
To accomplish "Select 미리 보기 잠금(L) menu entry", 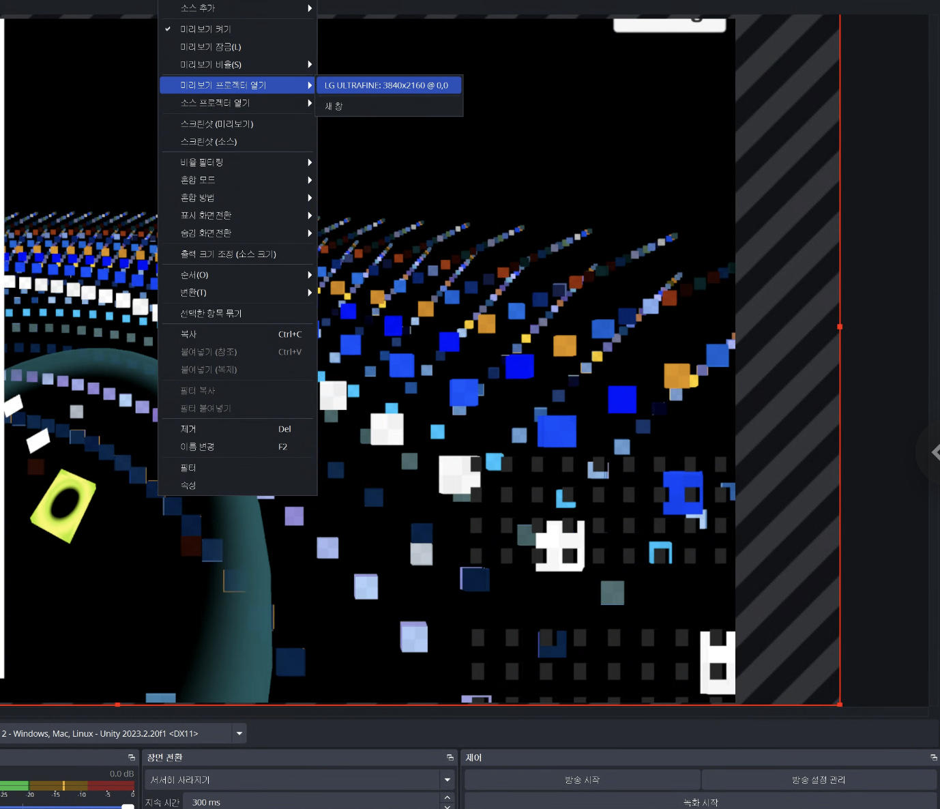I will pos(237,47).
